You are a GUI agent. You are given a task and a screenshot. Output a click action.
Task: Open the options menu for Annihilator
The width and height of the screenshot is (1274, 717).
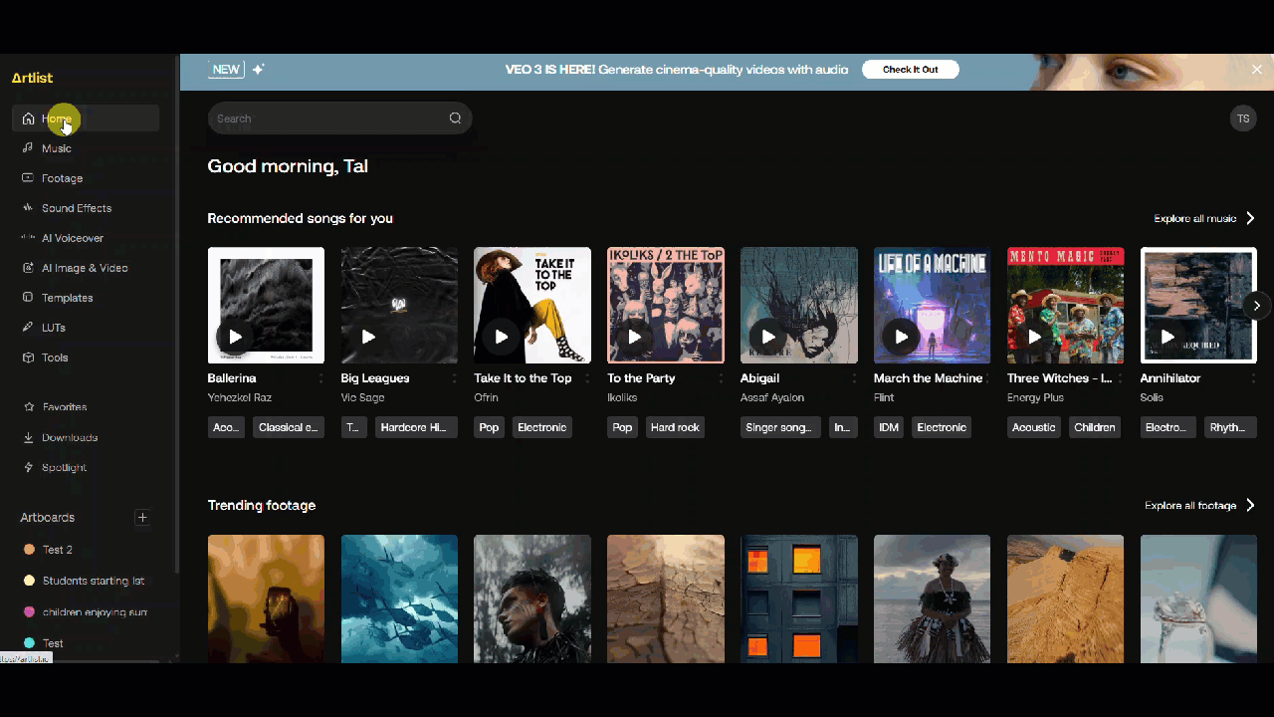1253,378
